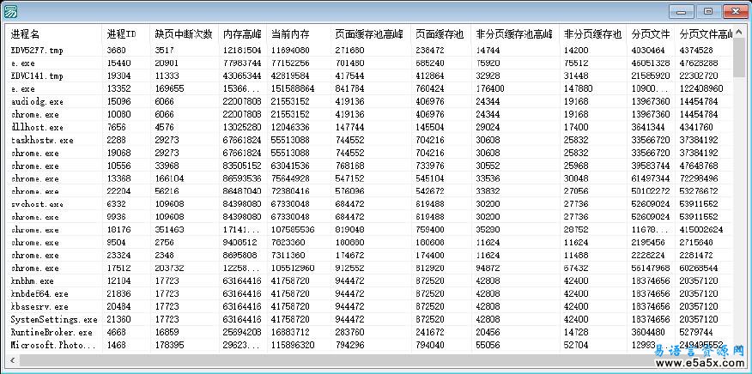Select the RuntimeBroker.exe process name
The height and width of the screenshot is (374, 752).
point(52,332)
